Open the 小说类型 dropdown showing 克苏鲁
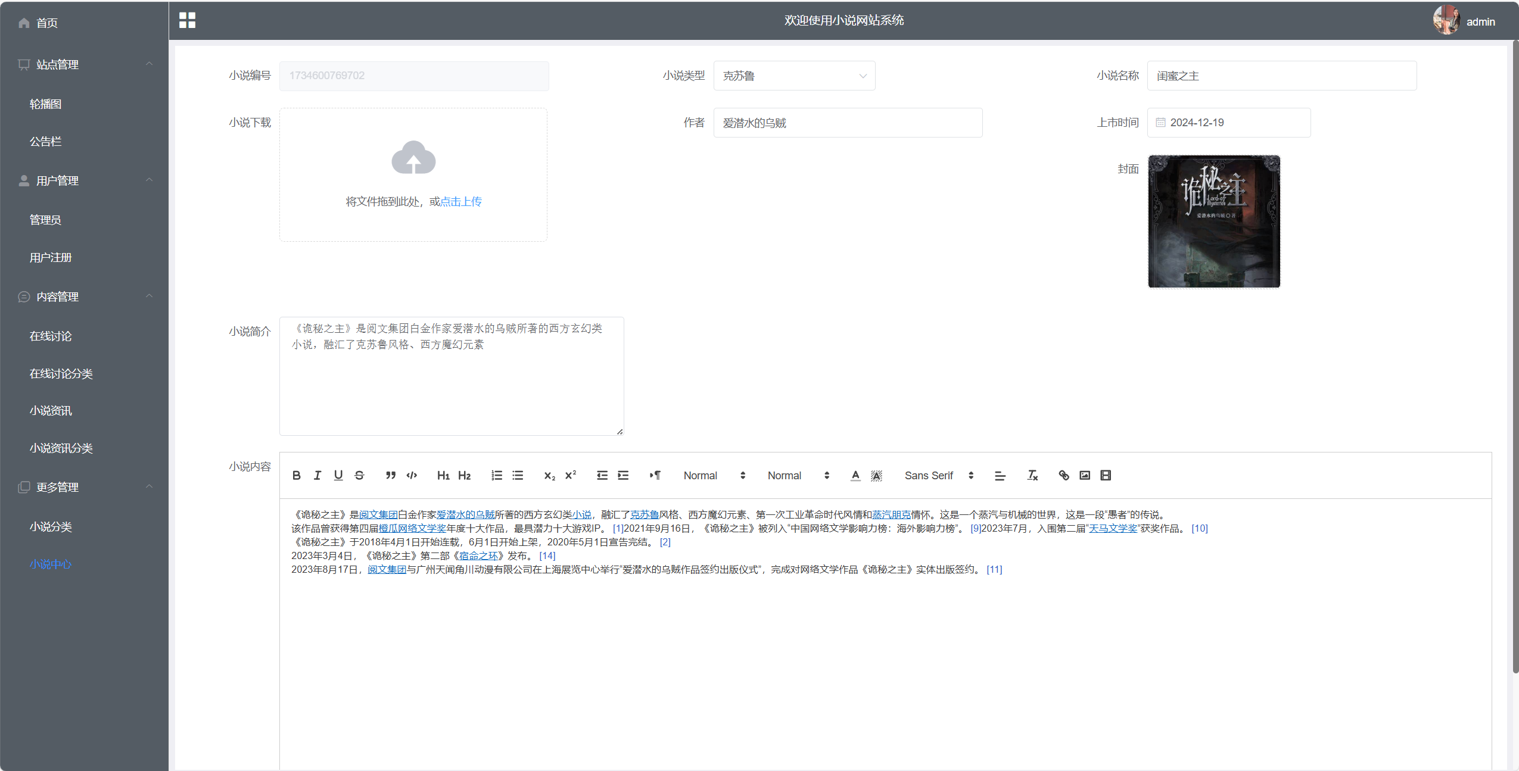The height and width of the screenshot is (771, 1519). 794,76
